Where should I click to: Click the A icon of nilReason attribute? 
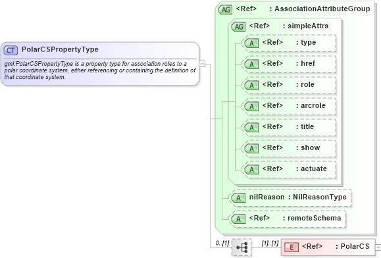(x=238, y=198)
